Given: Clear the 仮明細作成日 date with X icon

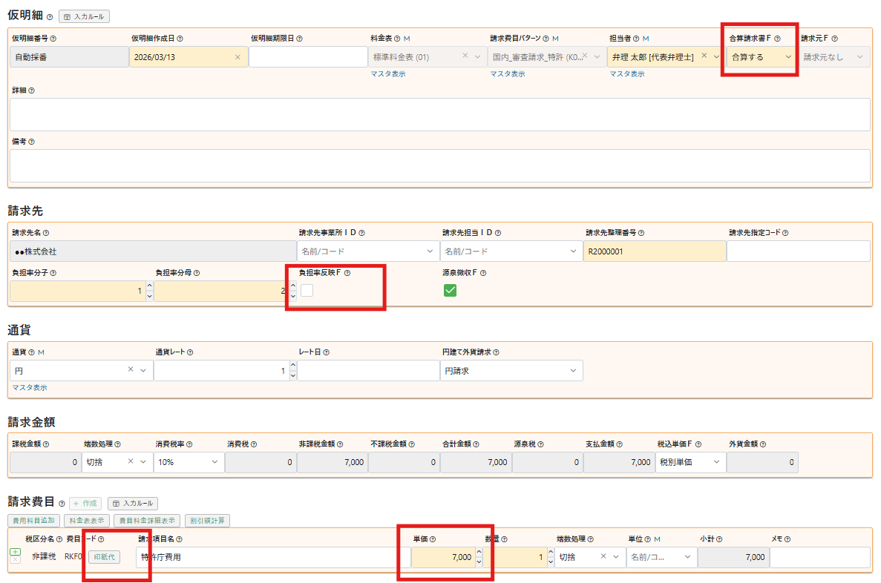Looking at the screenshot, I should coord(238,57).
